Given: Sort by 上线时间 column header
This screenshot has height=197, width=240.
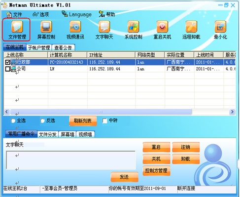Looking at the screenshot, I should pos(208,55).
